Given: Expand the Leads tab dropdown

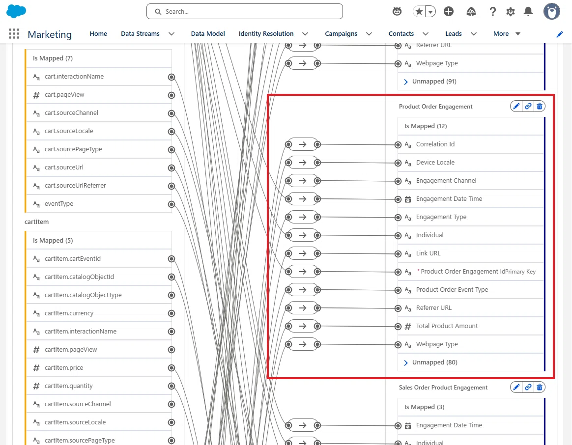Looking at the screenshot, I should pyautogui.click(x=474, y=34).
